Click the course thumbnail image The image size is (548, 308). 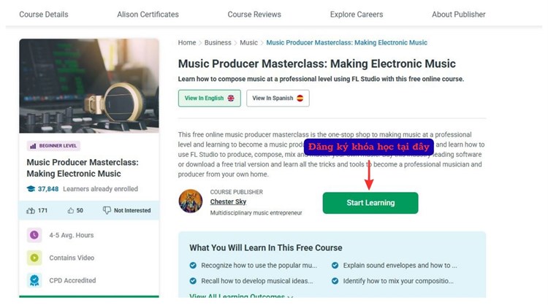click(x=89, y=85)
